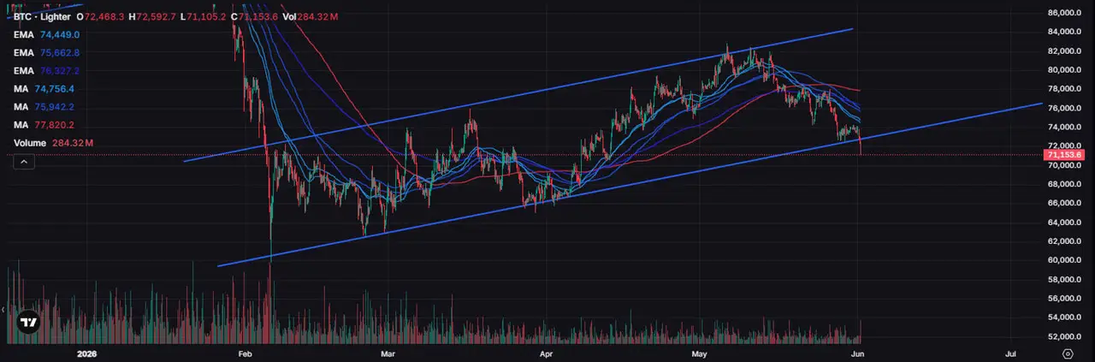Click the 86,000.0 price scale label

pyautogui.click(x=1064, y=13)
